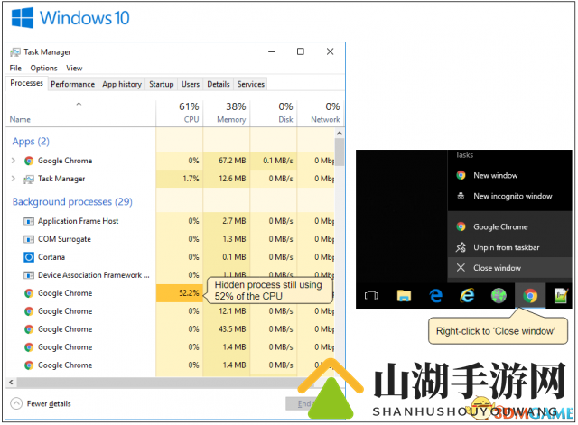Image resolution: width=578 pixels, height=425 pixels.
Task: Select the Device Association Framework icon
Action: point(29,275)
